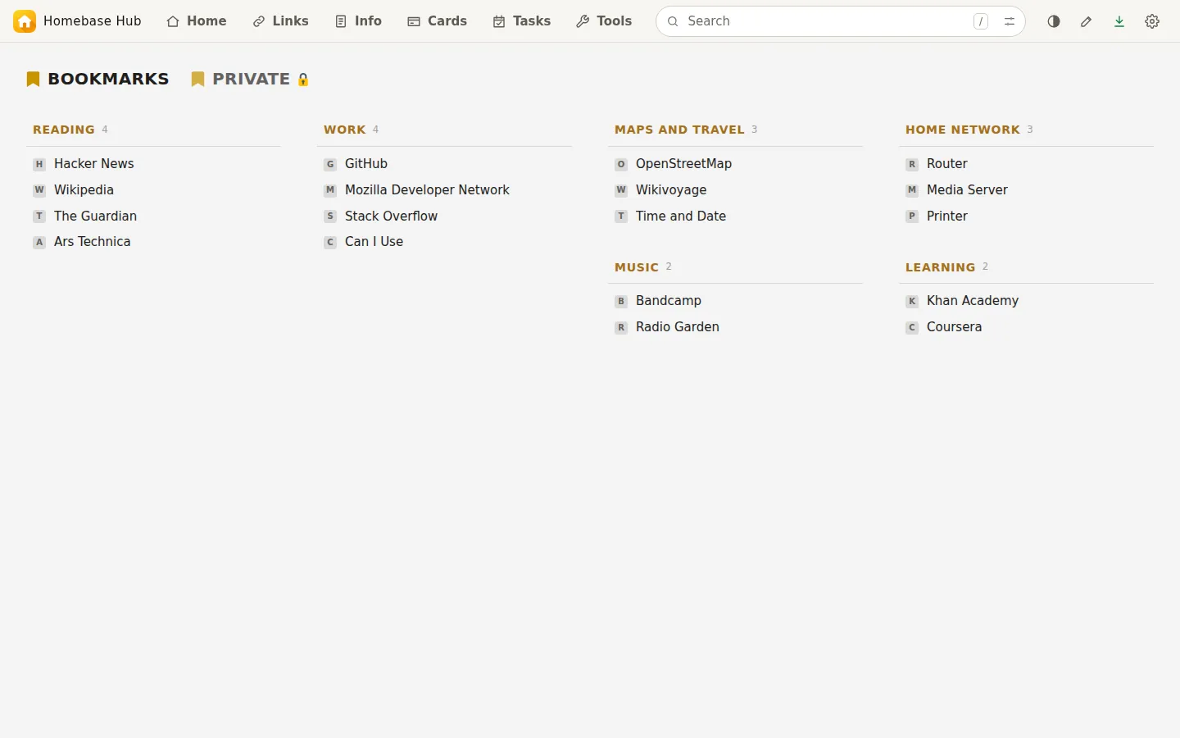Click the Hacker News letter icon
This screenshot has height=738, width=1180.
pyautogui.click(x=39, y=164)
